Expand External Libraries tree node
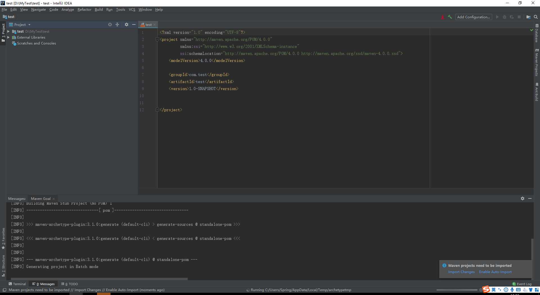Viewport: 540px width, 295px height. (8, 37)
